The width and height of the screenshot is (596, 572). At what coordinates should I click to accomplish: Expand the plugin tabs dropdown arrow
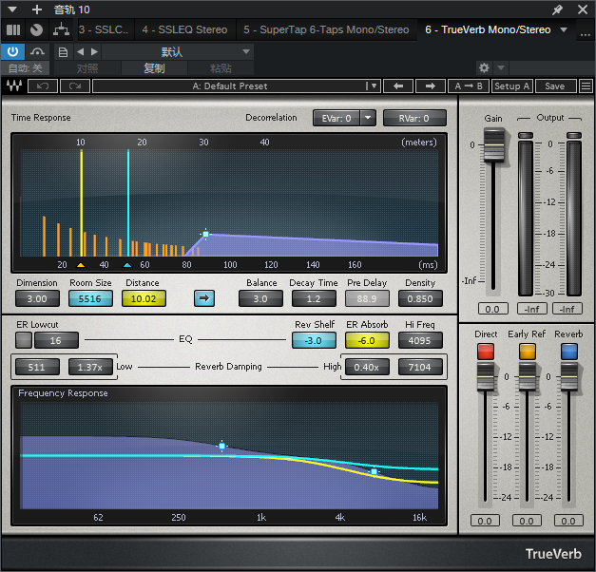click(x=564, y=29)
